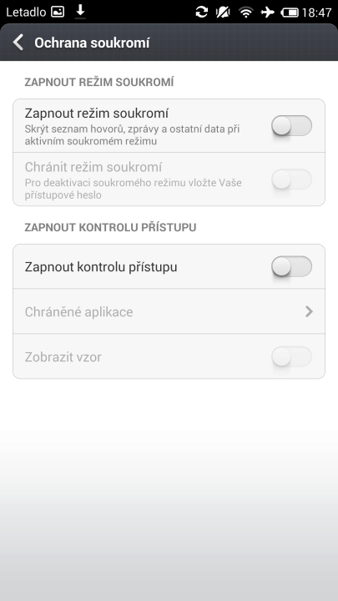Image resolution: width=338 pixels, height=601 pixels.
Task: Tap the image notification icon in status bar
Action: [58, 12]
